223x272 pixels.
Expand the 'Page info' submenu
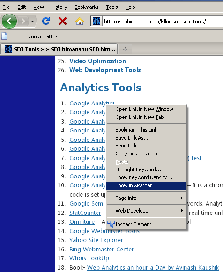(146, 198)
